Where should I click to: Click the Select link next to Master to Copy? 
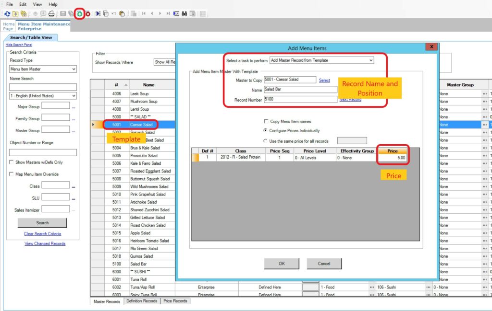tap(324, 81)
